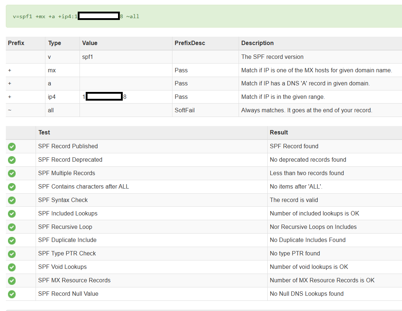Click the PrefixDesc column header

coord(190,43)
